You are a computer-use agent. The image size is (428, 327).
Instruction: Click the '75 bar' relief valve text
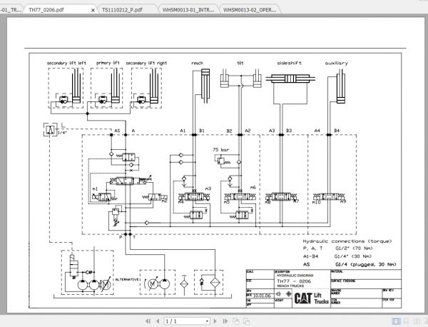pos(221,150)
